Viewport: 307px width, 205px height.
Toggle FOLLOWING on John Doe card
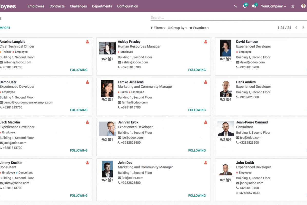tap(197, 195)
